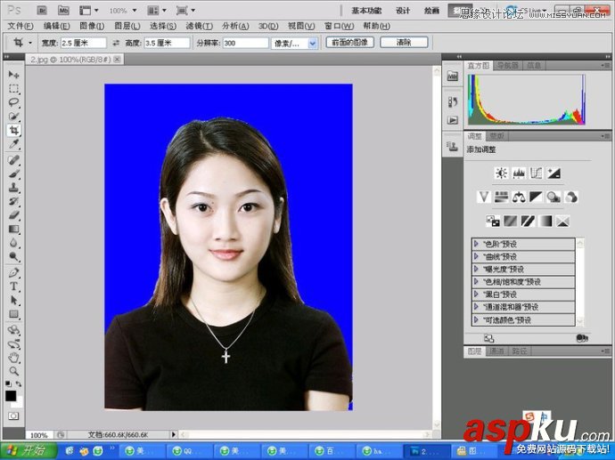Open the Photoshop taskbar button
615x460 pixels.
(427, 451)
